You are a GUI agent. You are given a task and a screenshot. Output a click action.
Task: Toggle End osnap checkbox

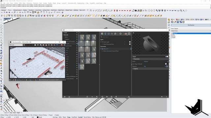1,115
